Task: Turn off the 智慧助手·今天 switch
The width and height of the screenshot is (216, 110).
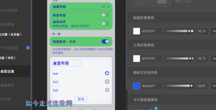Action: tap(105, 42)
